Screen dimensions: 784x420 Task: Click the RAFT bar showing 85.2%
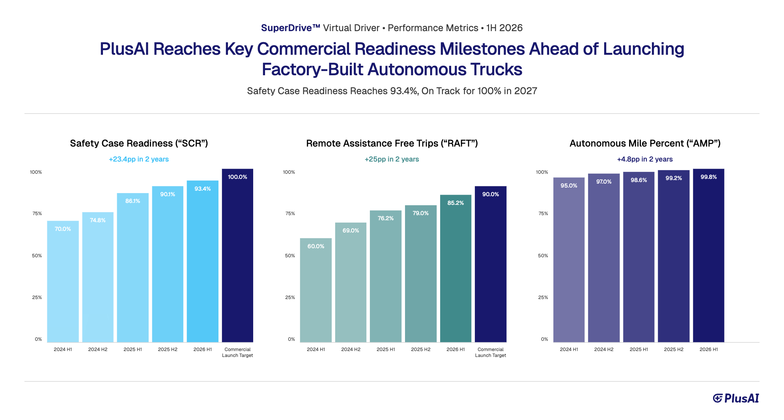455,268
